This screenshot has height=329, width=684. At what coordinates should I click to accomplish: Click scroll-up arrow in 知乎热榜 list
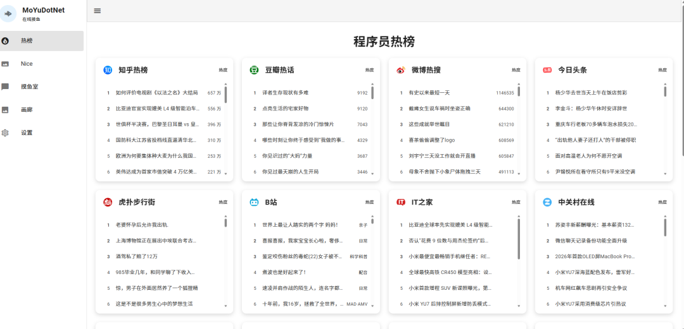click(x=225, y=84)
